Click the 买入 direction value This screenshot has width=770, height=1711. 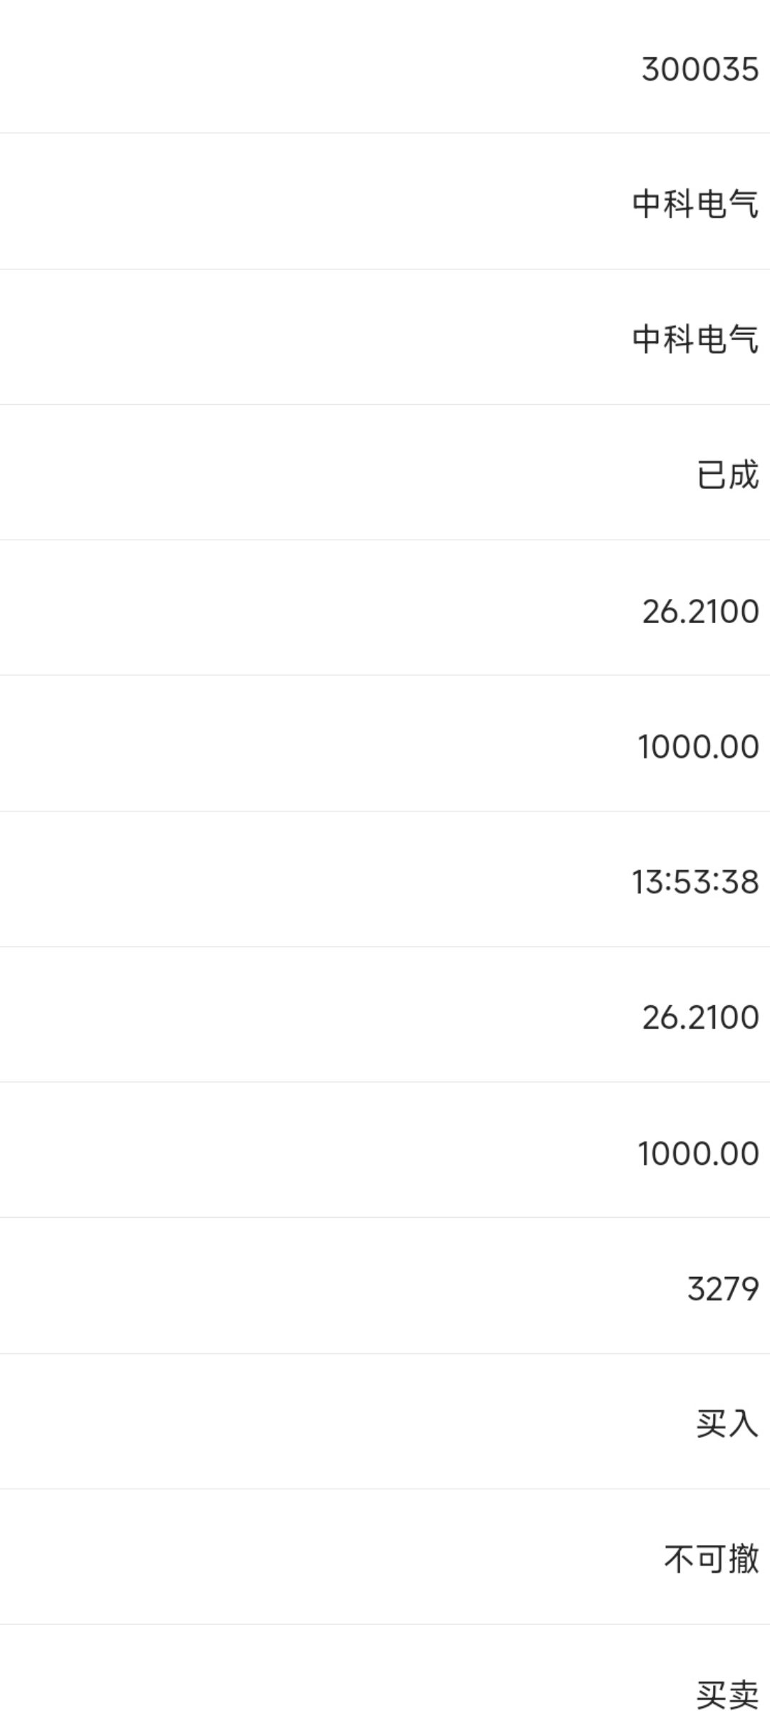[x=727, y=1423]
